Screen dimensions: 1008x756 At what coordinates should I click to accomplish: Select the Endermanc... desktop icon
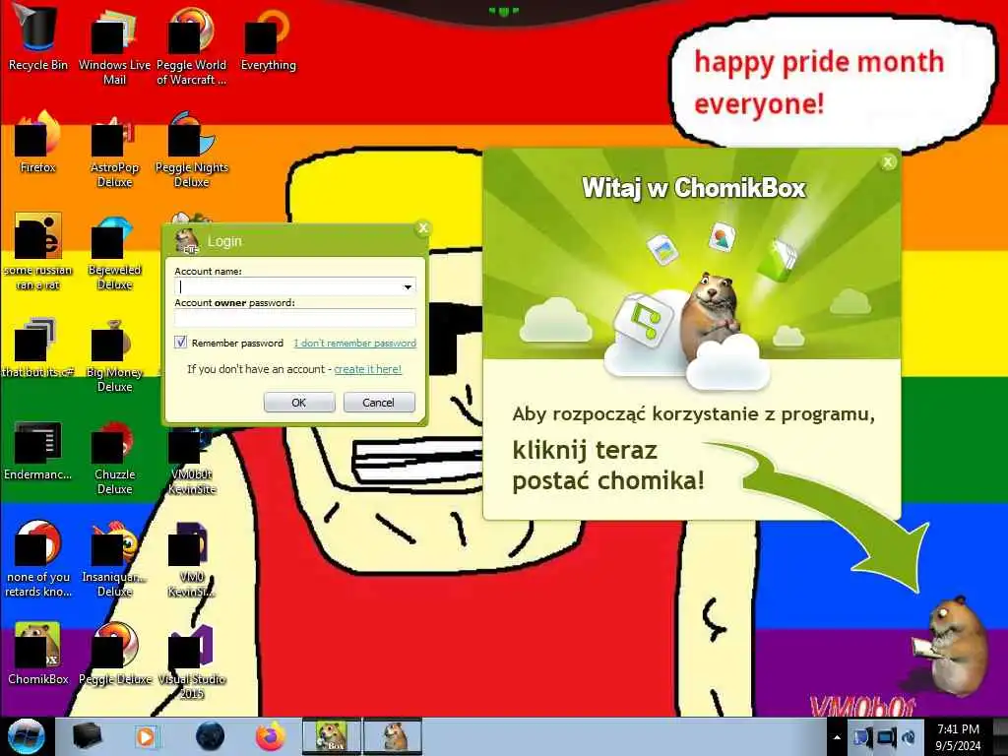(37, 449)
